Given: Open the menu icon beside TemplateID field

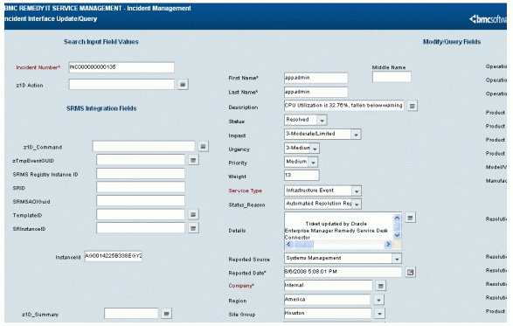Looking at the screenshot, I should pyautogui.click(x=193, y=215).
